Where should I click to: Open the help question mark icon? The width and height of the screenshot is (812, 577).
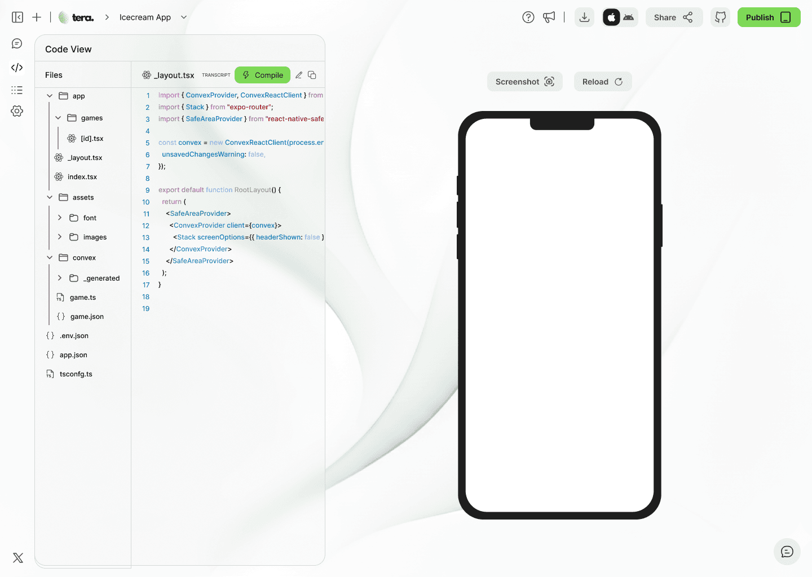(528, 17)
